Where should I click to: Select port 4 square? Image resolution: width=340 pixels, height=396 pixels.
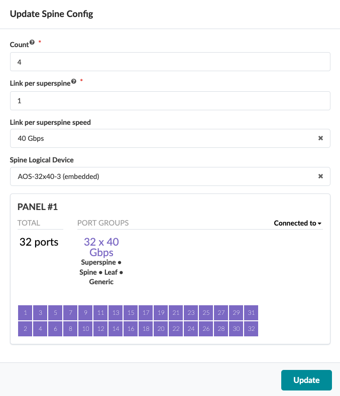coord(40,329)
